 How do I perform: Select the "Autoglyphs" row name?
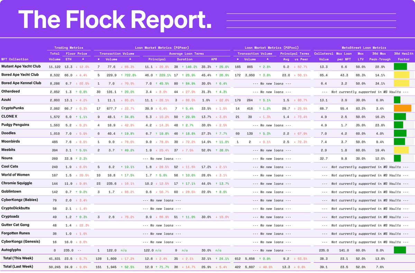(x=11, y=249)
